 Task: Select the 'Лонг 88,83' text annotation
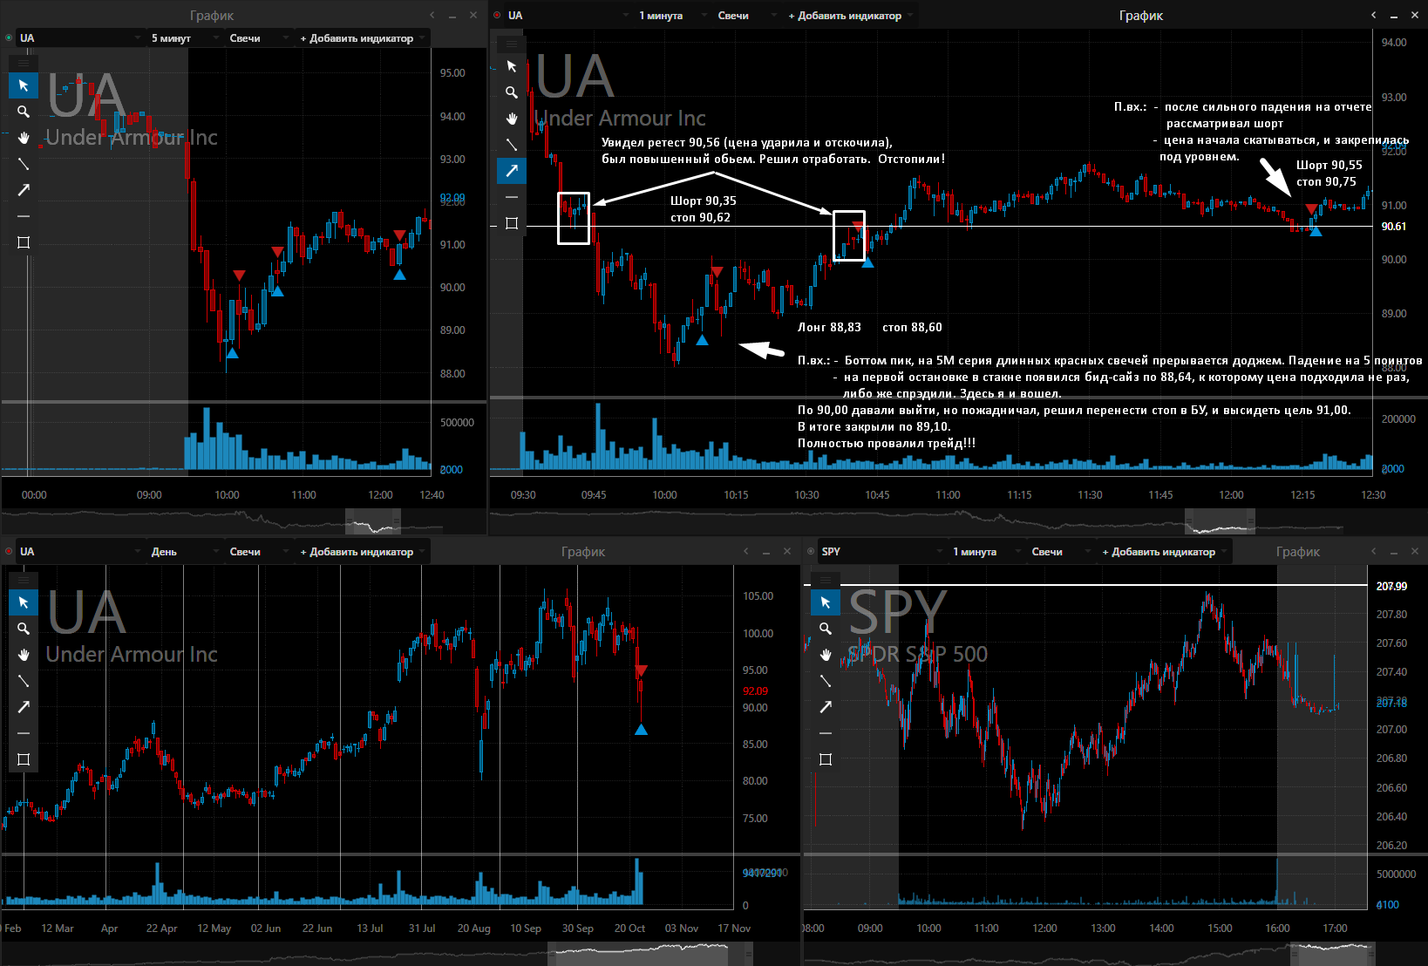[829, 327]
